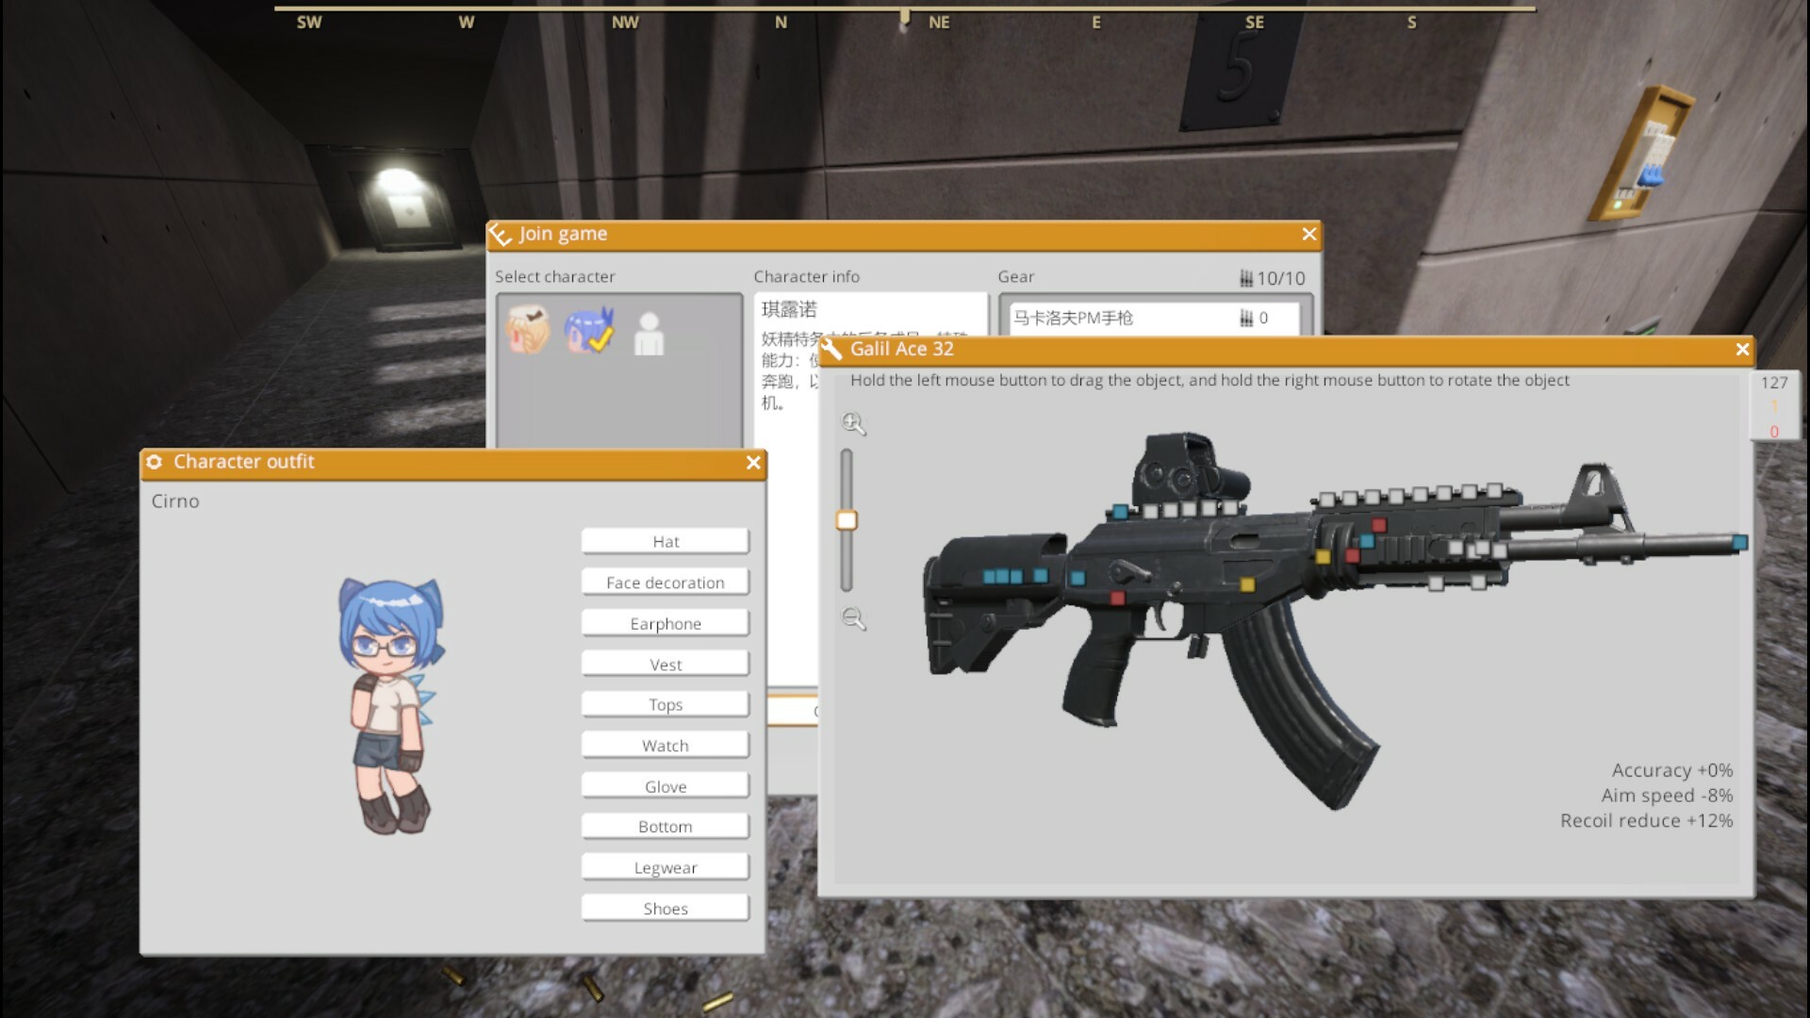Click the zoom-in magnifier icon in weapon viewer
This screenshot has width=1810, height=1018.
pyautogui.click(x=853, y=425)
